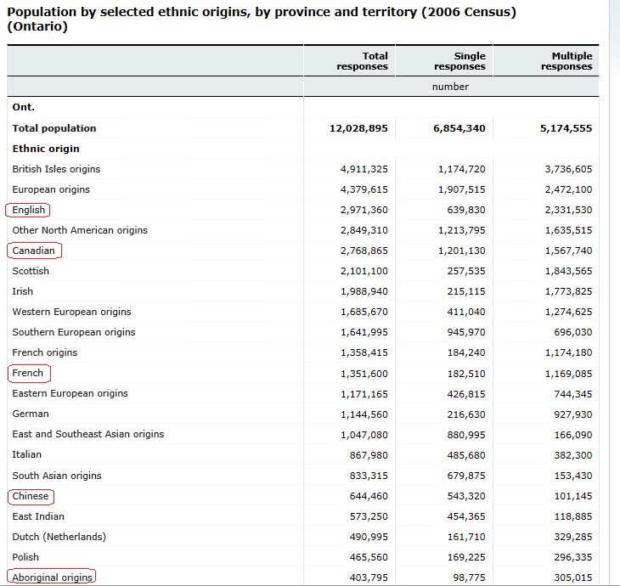Click the Multiple responses column header
The width and height of the screenshot is (620, 586).
coord(566,61)
